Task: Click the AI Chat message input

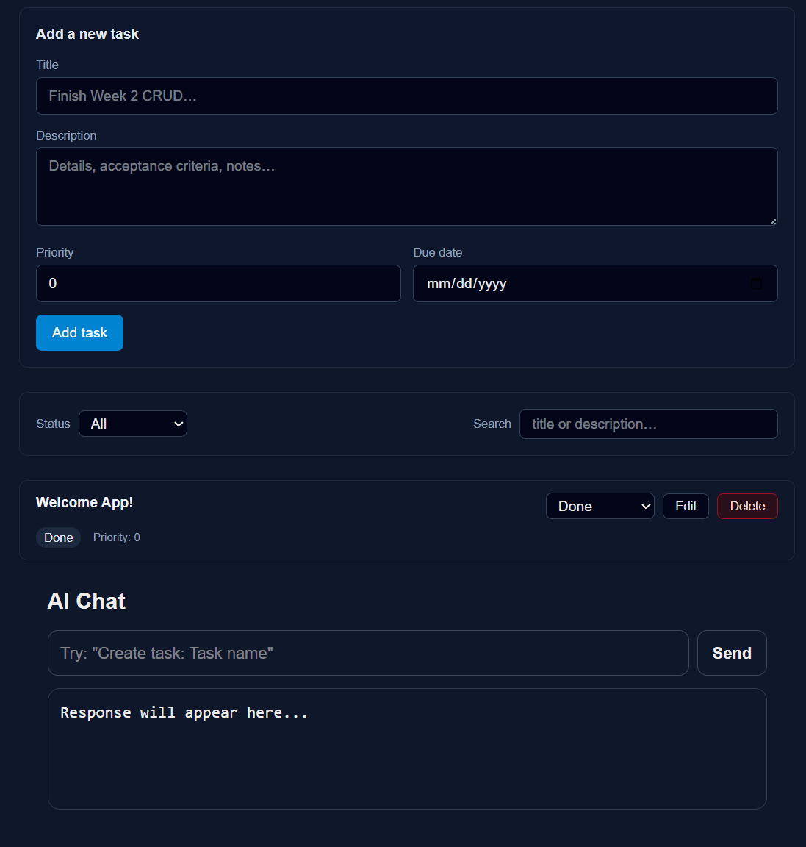Action: pyautogui.click(x=367, y=653)
